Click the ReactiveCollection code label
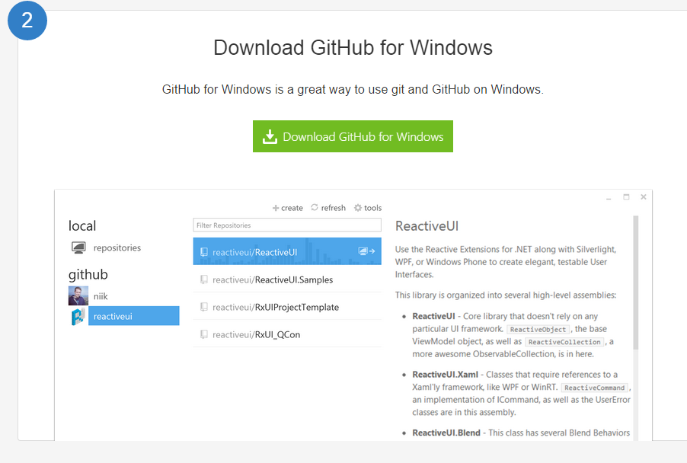687x463 pixels. pos(564,342)
